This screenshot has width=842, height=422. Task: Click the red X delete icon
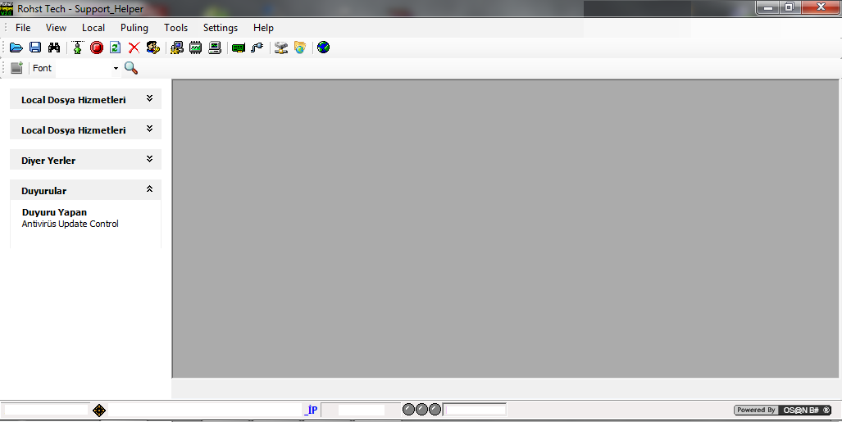pos(134,48)
